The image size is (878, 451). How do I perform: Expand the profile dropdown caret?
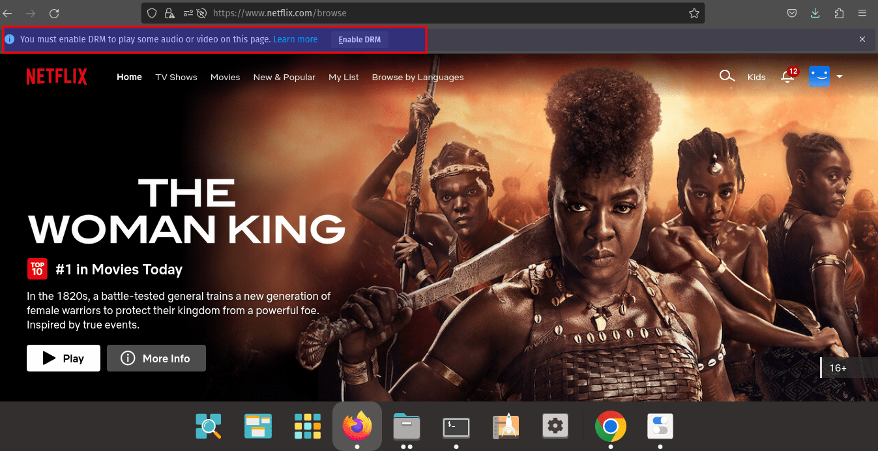click(x=840, y=77)
